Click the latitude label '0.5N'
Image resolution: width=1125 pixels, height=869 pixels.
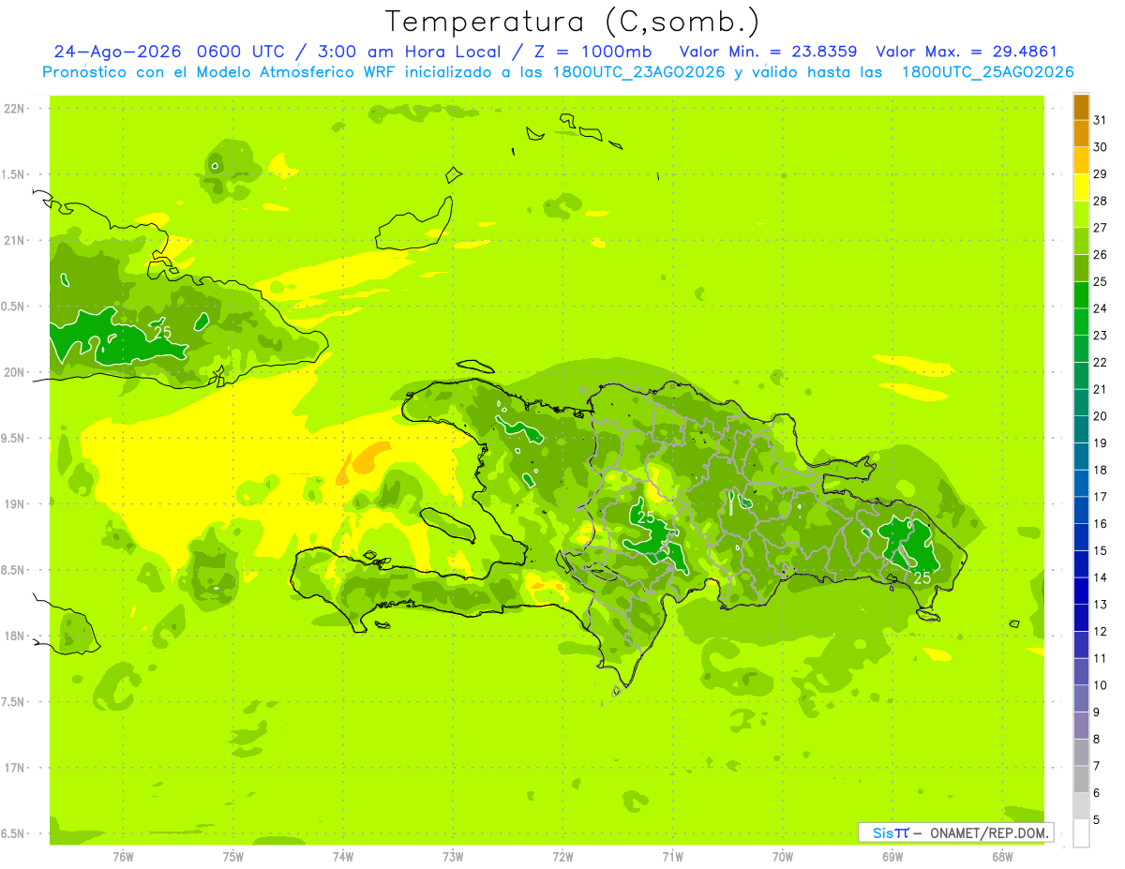pyautogui.click(x=15, y=307)
